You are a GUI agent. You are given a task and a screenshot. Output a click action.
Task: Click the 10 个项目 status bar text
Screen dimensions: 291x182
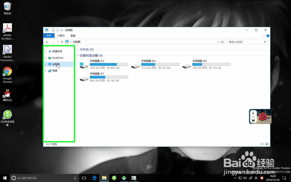52,144
